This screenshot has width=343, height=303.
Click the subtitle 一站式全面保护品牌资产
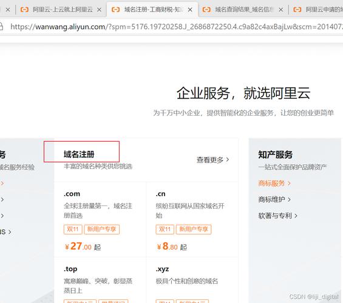tap(293, 167)
